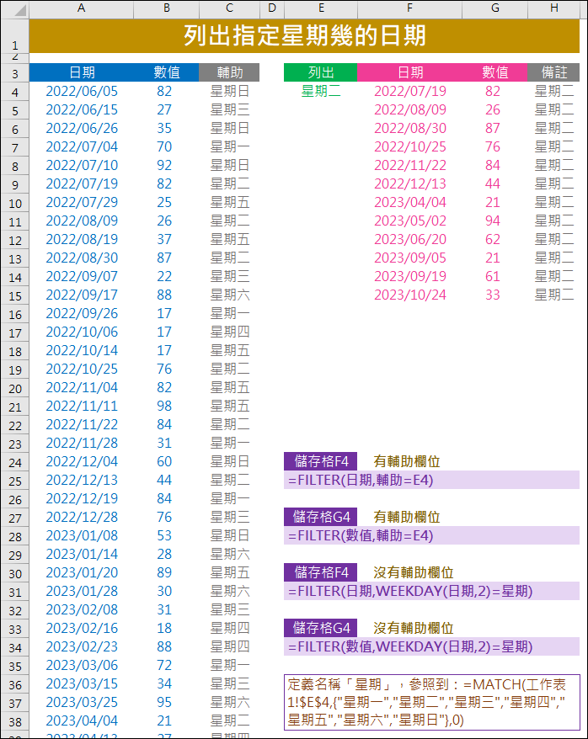
Task: Click formula =FILTER(日期,WEEKDAY(日期,2)=星期)
Action: click(431, 591)
